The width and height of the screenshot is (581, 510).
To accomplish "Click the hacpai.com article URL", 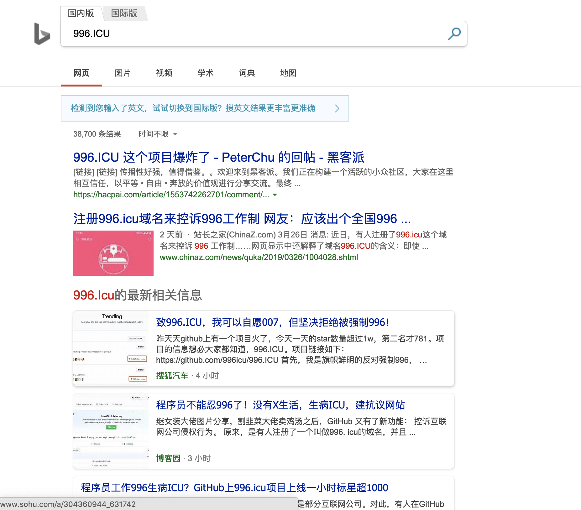I will (171, 195).
